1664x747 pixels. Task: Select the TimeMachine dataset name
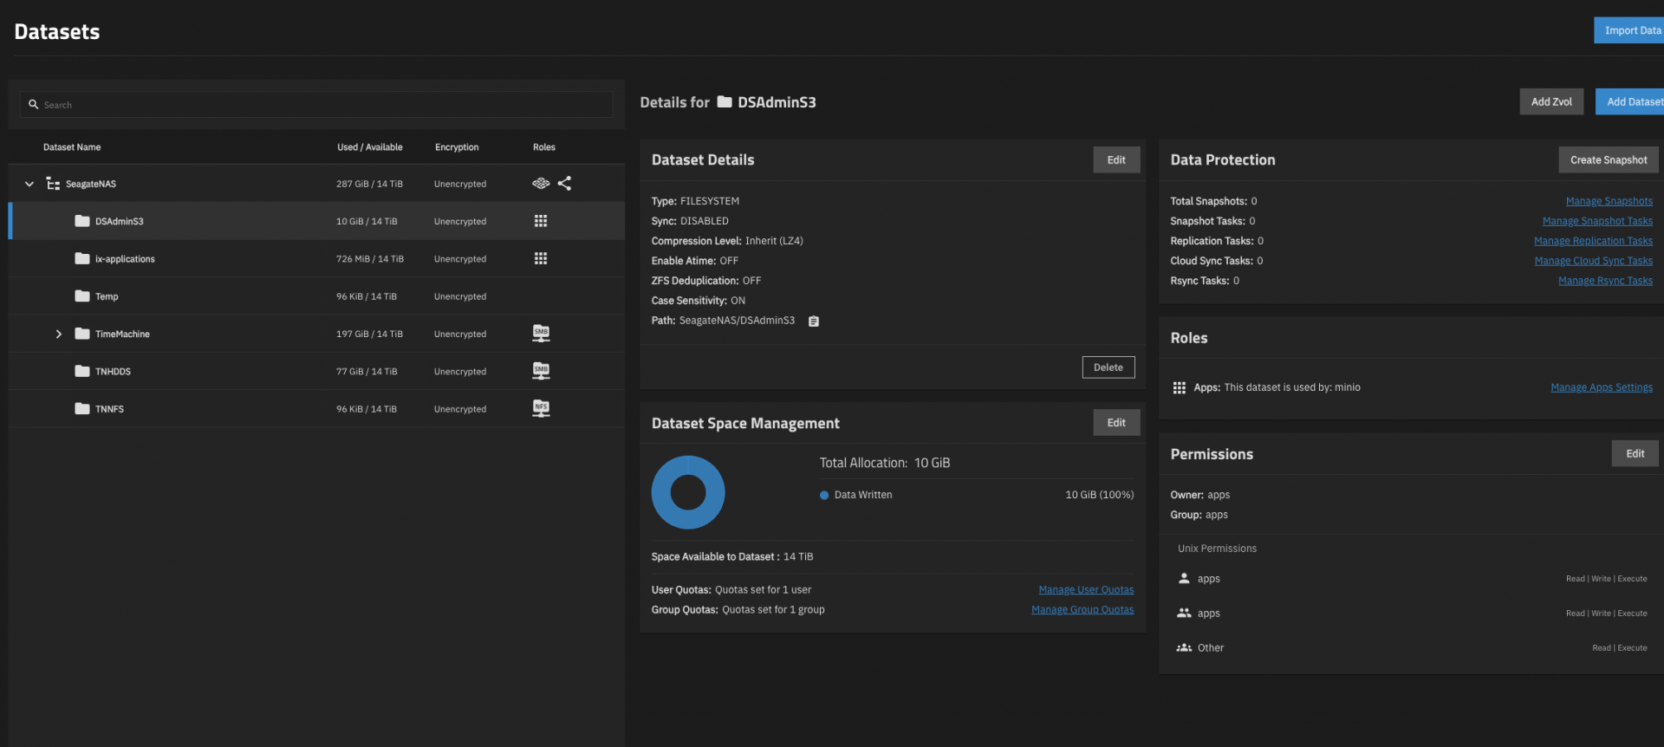(x=122, y=334)
